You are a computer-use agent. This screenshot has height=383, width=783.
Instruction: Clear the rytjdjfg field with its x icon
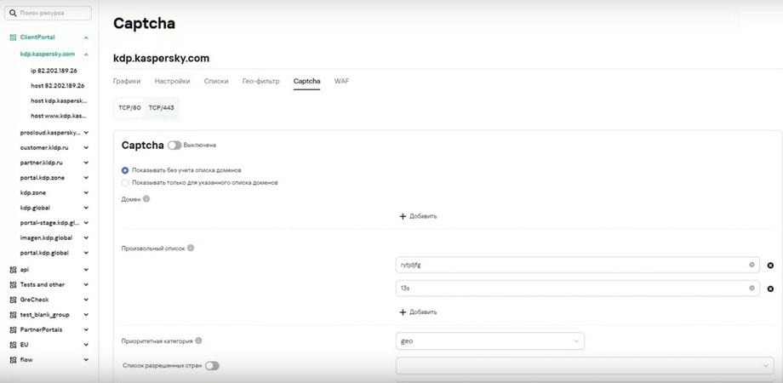coord(752,265)
